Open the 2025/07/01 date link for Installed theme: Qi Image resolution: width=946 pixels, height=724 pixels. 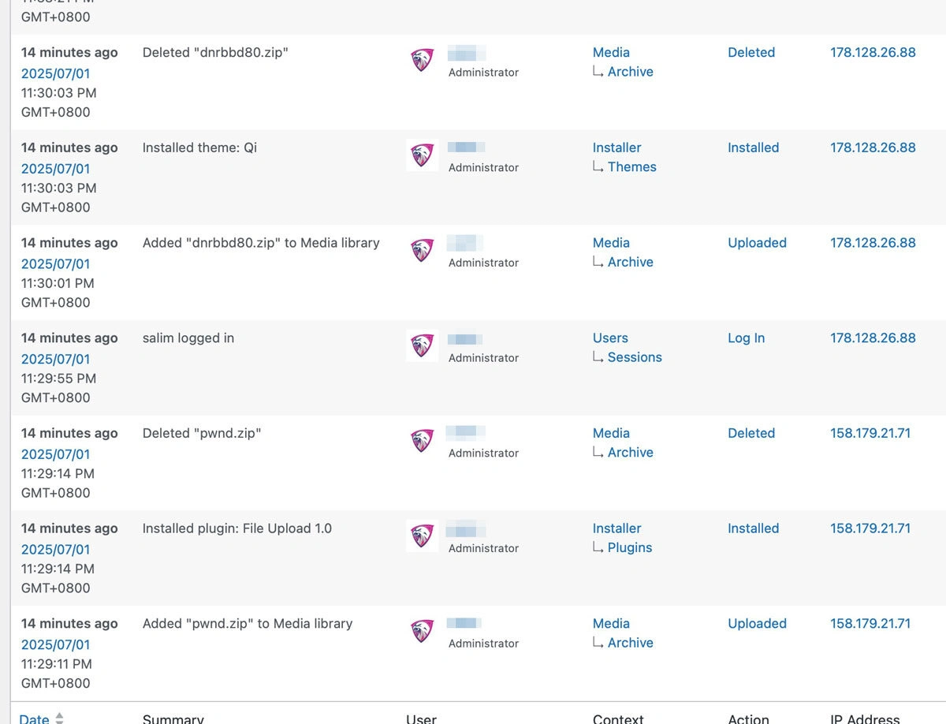click(55, 169)
